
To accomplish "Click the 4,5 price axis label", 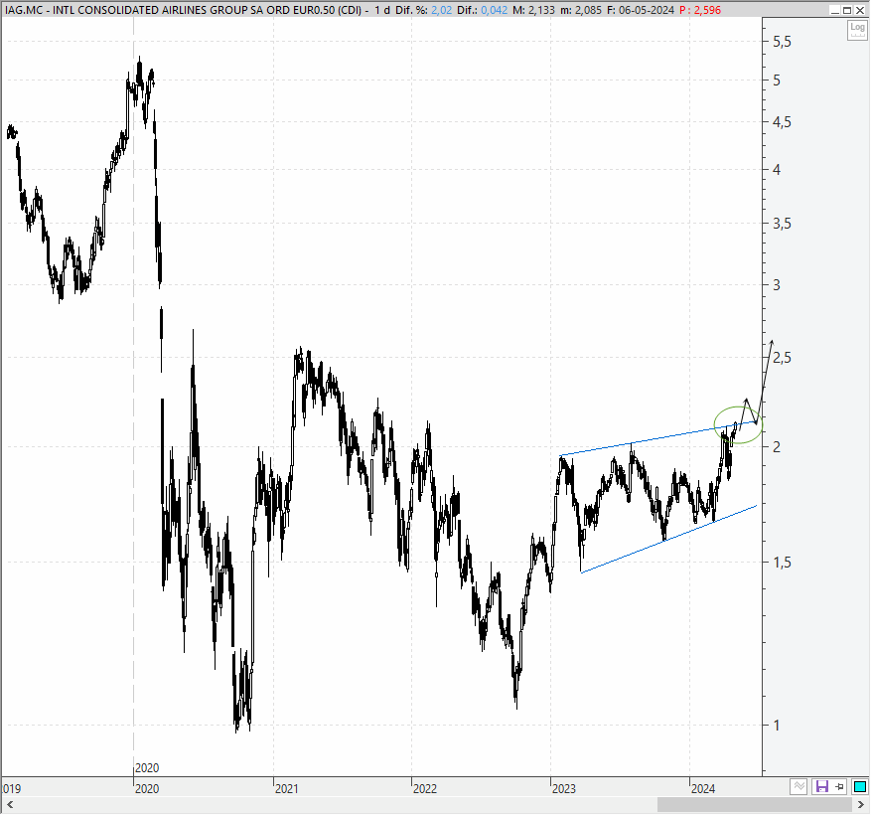I will pos(783,122).
